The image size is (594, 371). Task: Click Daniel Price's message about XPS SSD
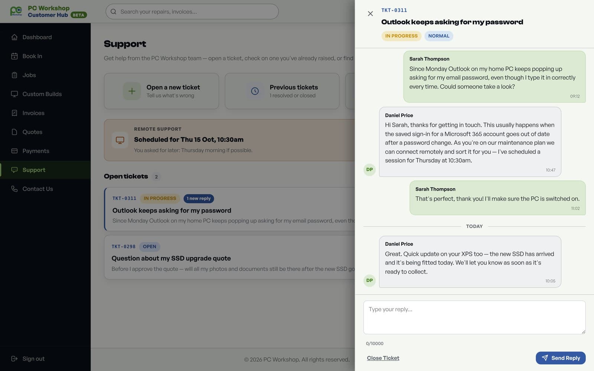(x=470, y=262)
